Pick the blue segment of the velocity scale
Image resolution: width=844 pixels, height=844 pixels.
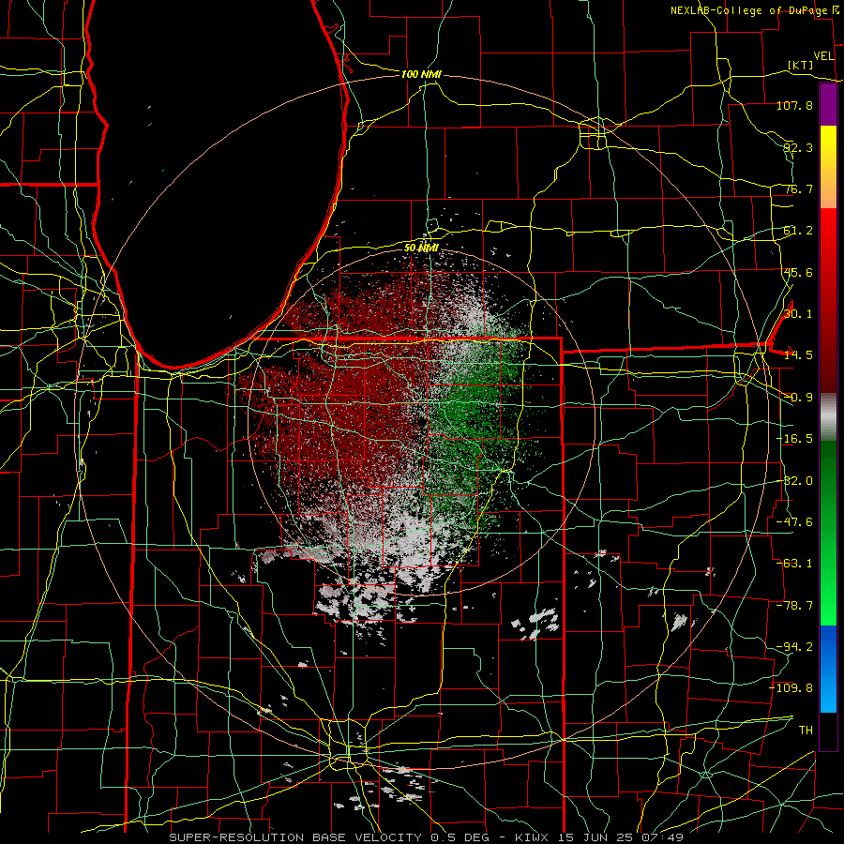click(x=828, y=669)
